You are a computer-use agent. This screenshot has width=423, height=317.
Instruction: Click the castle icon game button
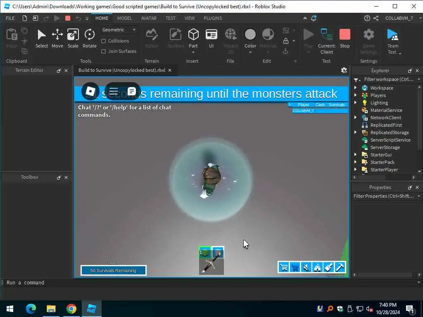tap(318, 267)
